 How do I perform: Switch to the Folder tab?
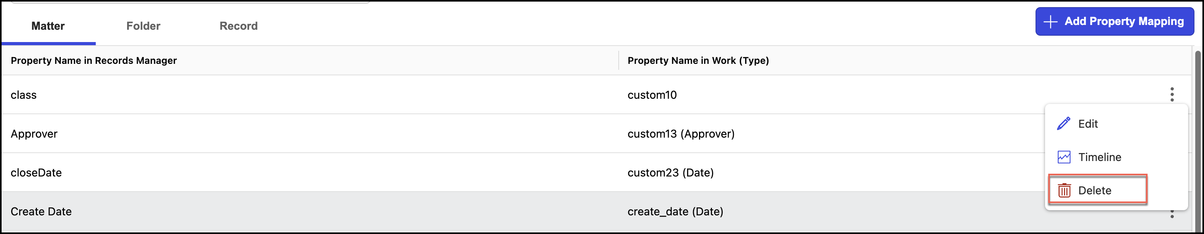pos(143,26)
